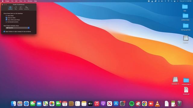This screenshot has width=193, height=108.
Task: Open the Apple menu
Action: [x=3, y=1]
